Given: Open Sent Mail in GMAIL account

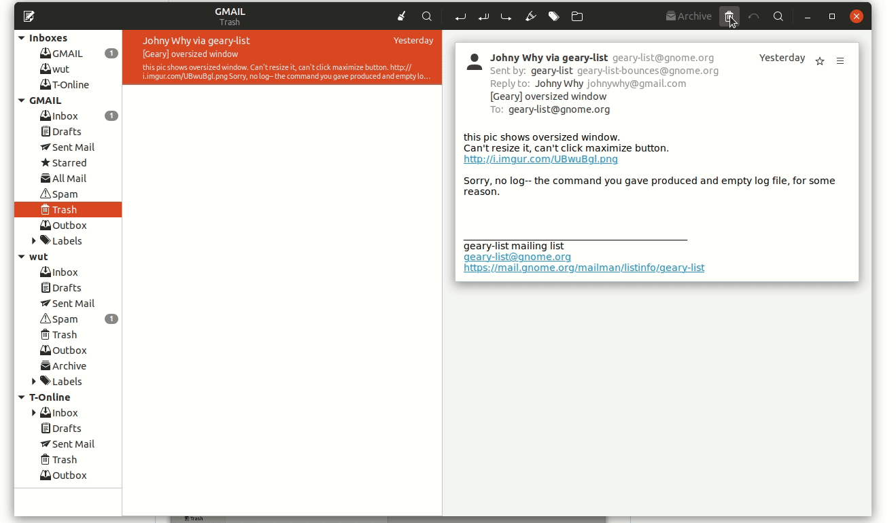Looking at the screenshot, I should click(x=68, y=147).
